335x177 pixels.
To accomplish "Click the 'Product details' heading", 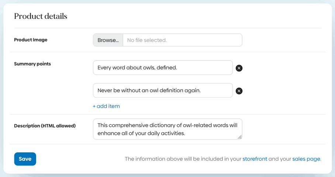I will coord(41,16).
